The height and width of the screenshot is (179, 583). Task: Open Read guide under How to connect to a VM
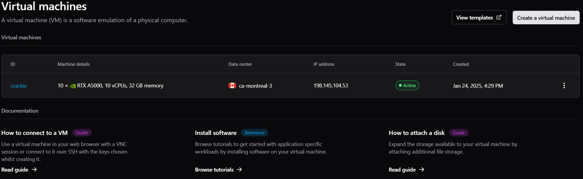(x=19, y=169)
